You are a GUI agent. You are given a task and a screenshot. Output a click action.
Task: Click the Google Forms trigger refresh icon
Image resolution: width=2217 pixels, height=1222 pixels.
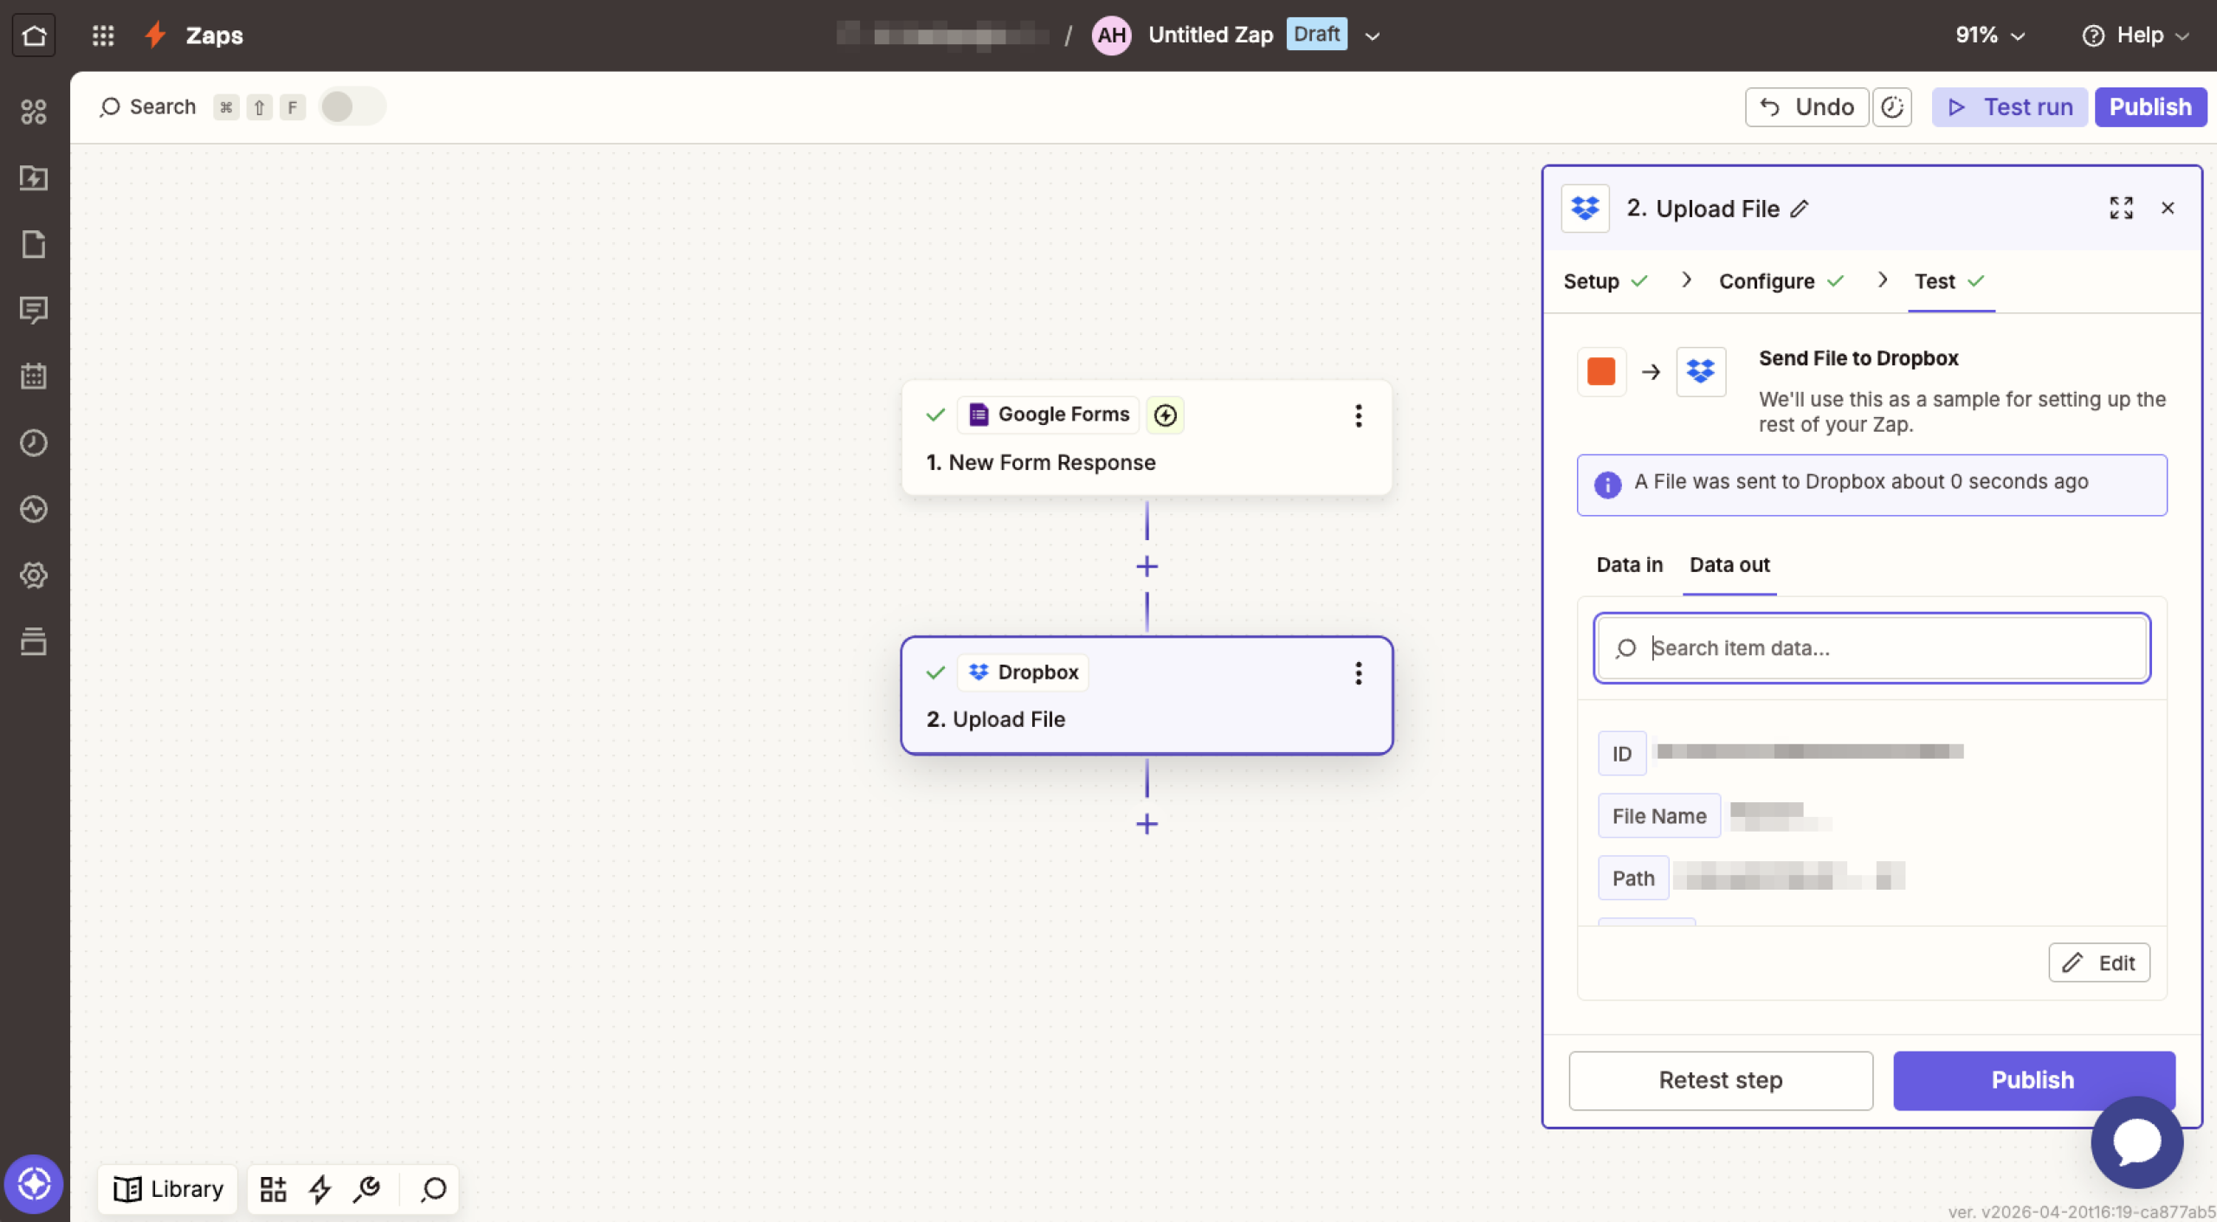pos(1165,415)
